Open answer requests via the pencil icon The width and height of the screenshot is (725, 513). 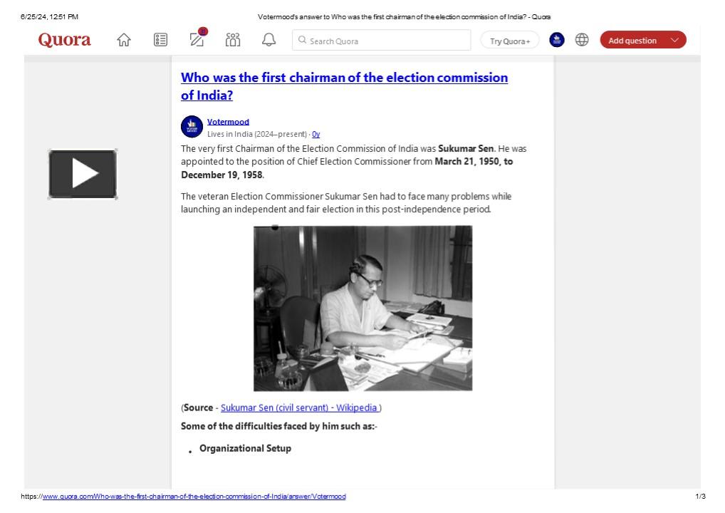point(197,41)
